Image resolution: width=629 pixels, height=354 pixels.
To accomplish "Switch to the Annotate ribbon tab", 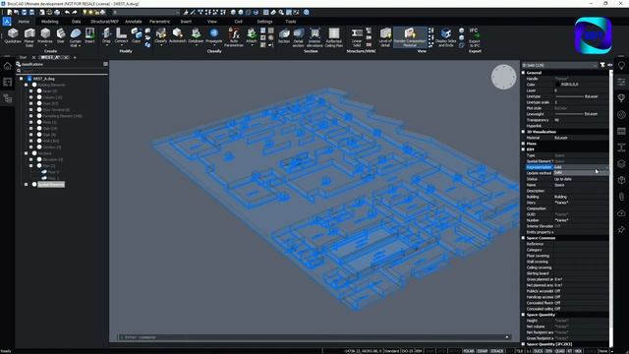I will [x=134, y=22].
